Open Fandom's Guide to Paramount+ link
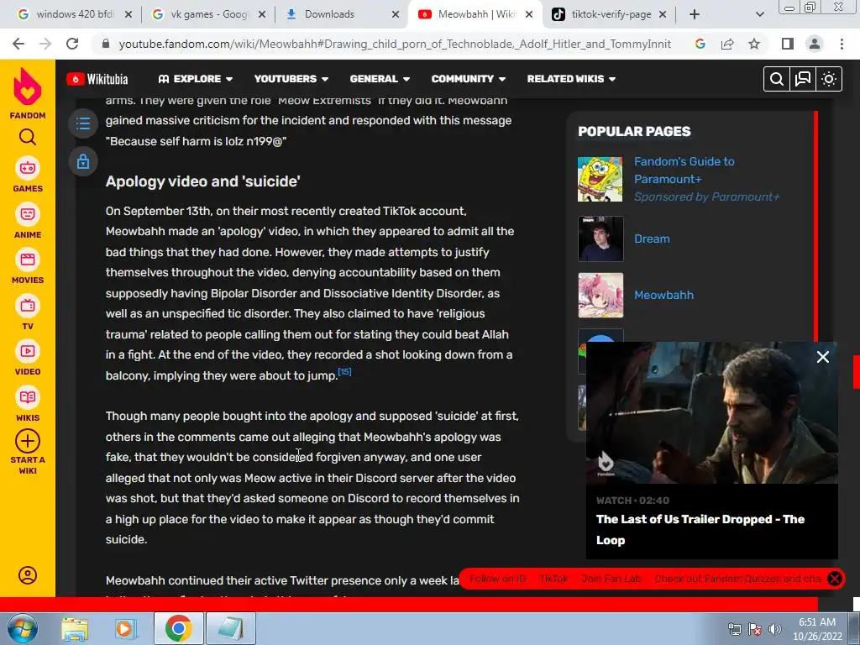This screenshot has width=860, height=645. click(x=684, y=170)
